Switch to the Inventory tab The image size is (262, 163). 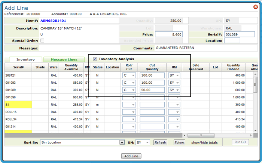click(x=25, y=59)
